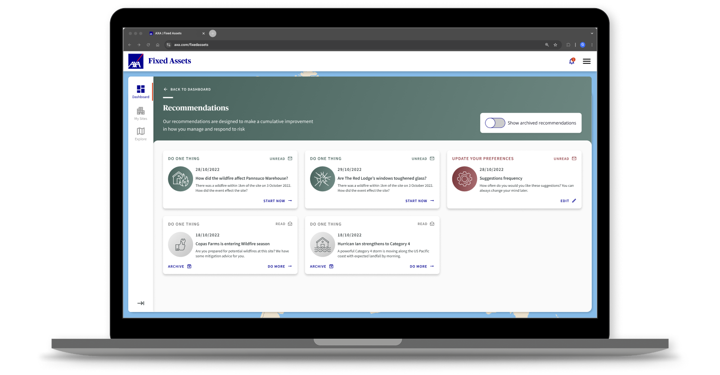Click the AXA logo

(x=135, y=61)
